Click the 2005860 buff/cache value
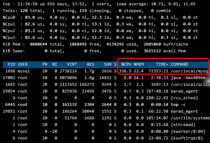Screen dimensions: 210x143 (152, 44)
